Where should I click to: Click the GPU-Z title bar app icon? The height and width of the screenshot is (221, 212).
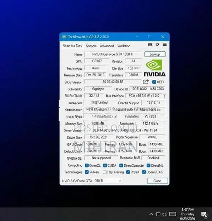point(64,37)
